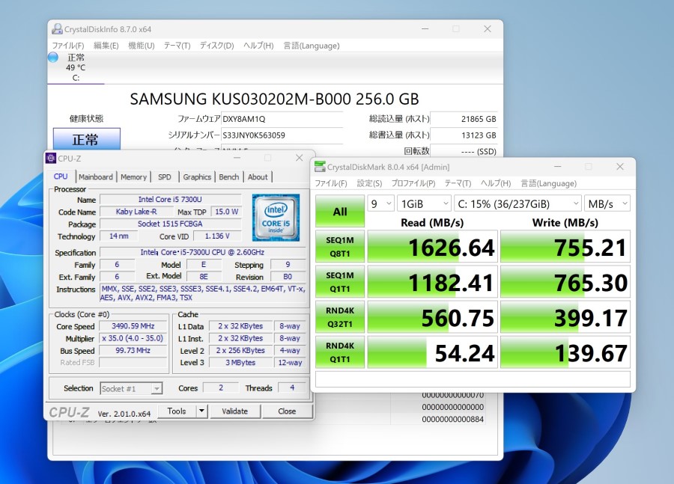Open ヘルプ(H) menu in CrystalDiskInfo
674x484 pixels.
[x=258, y=46]
